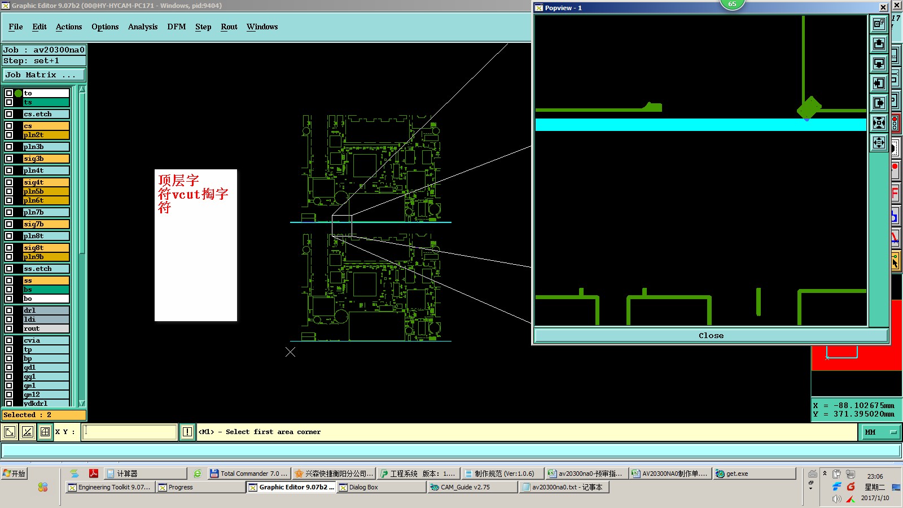This screenshot has width=903, height=508.
Task: Open the Windows menu
Action: point(262,27)
